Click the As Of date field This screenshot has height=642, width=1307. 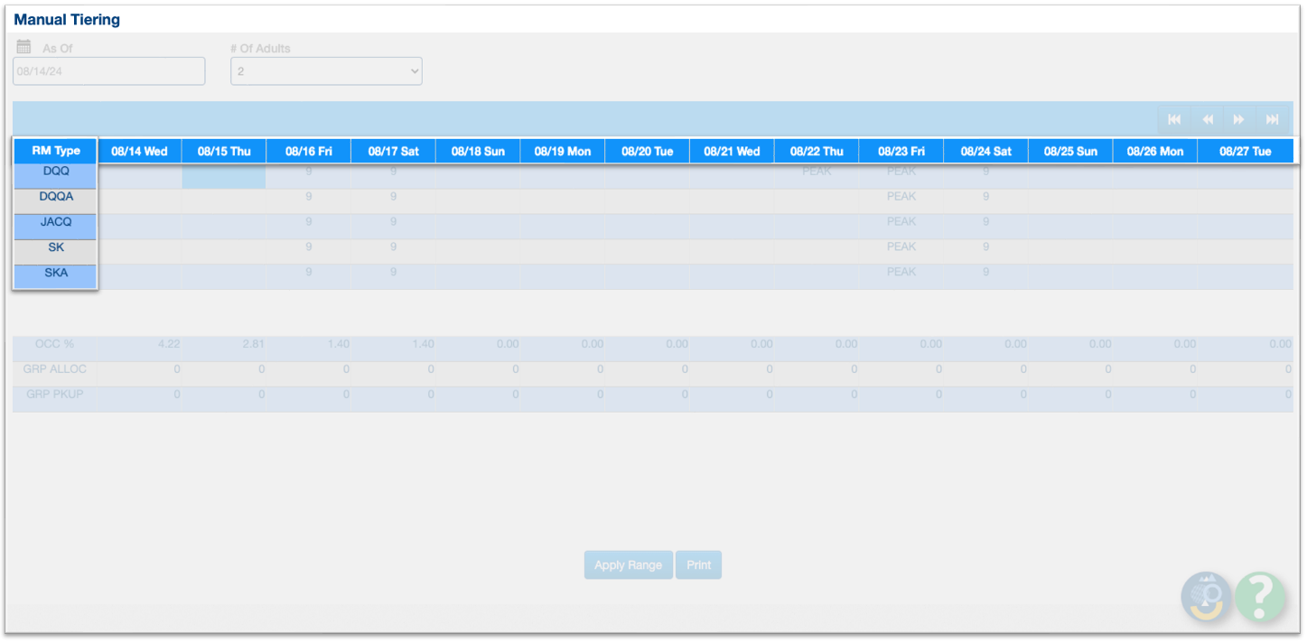pyautogui.click(x=109, y=71)
